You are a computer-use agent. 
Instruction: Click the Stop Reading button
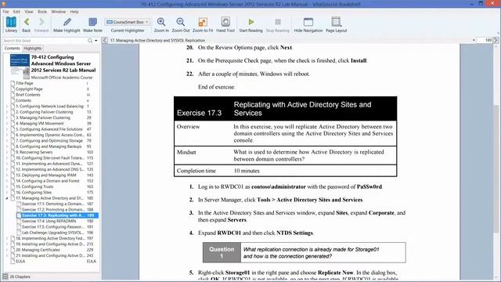tap(277, 24)
